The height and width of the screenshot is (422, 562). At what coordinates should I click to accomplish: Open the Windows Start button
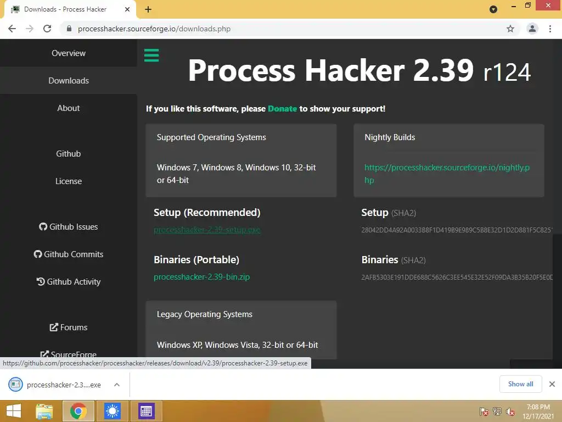pyautogui.click(x=14, y=411)
